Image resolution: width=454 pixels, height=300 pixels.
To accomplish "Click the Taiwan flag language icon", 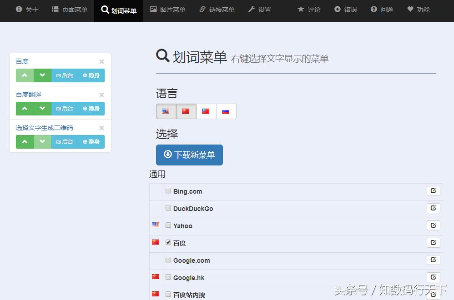I will [206, 110].
